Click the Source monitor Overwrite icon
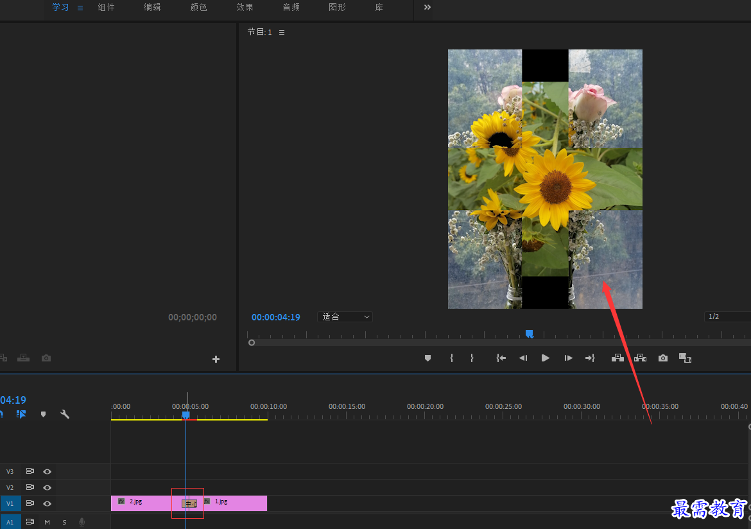751x529 pixels. pyautogui.click(x=24, y=358)
